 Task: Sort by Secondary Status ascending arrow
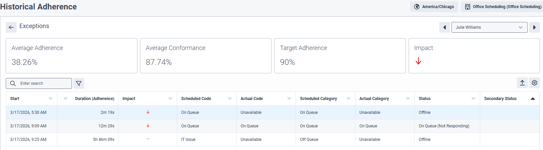click(533, 99)
